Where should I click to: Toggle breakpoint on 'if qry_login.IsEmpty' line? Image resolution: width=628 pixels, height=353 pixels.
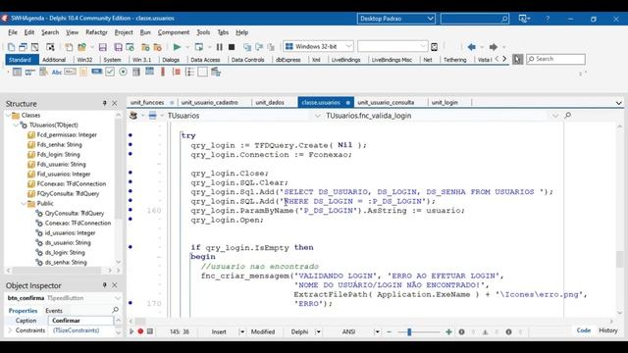click(x=131, y=247)
